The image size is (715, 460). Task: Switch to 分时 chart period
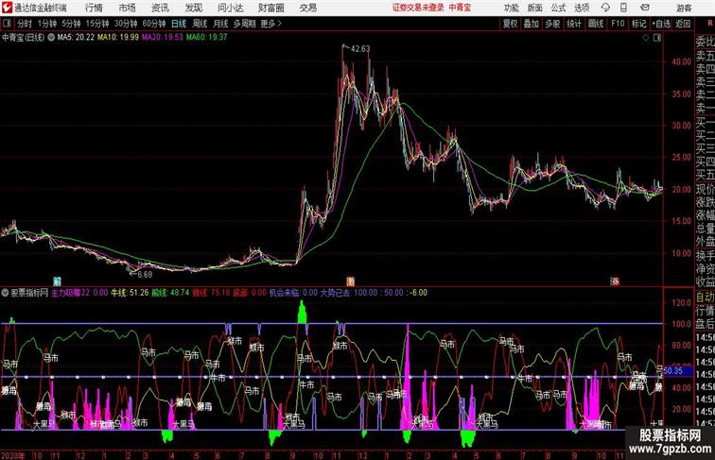click(x=25, y=24)
